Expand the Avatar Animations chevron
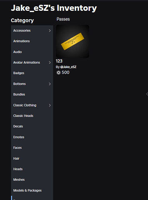The height and width of the screenshot is (200, 148). 50,62
